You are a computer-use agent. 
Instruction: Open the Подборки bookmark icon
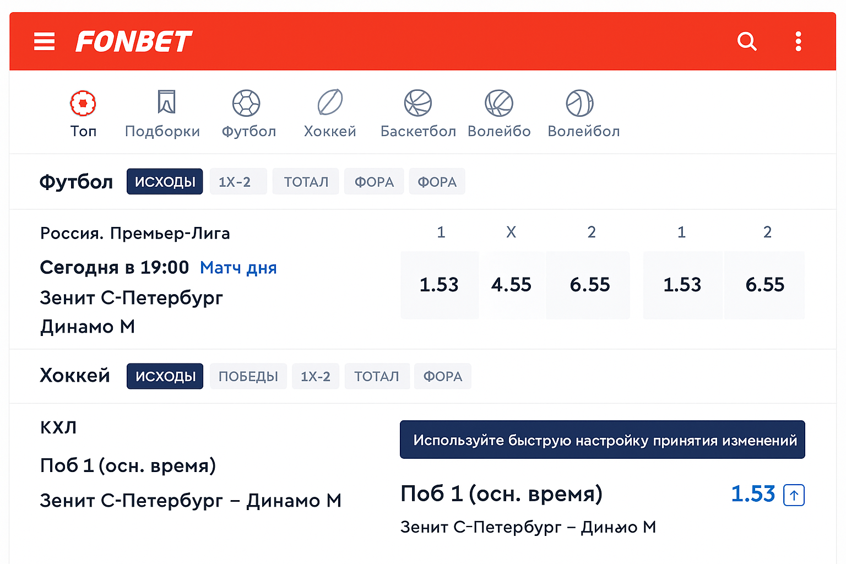click(x=166, y=102)
